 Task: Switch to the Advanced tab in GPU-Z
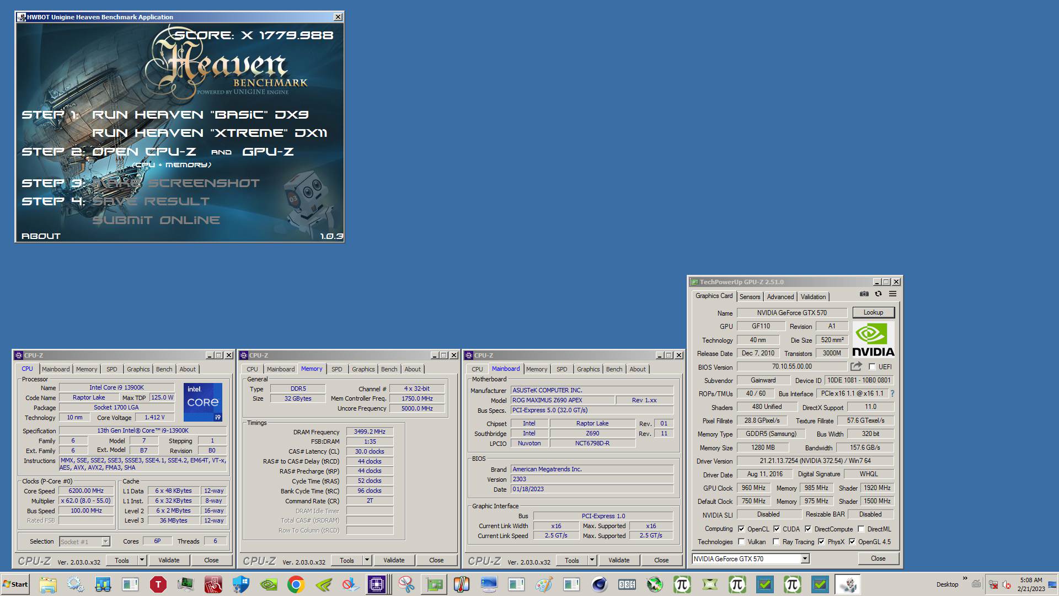point(780,297)
